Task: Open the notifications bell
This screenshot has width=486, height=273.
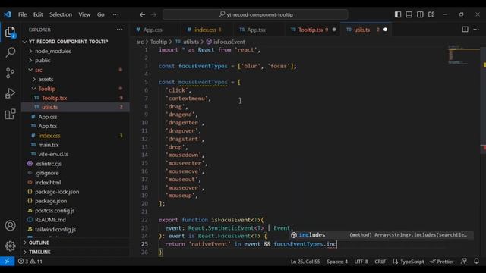Action: coord(476,262)
